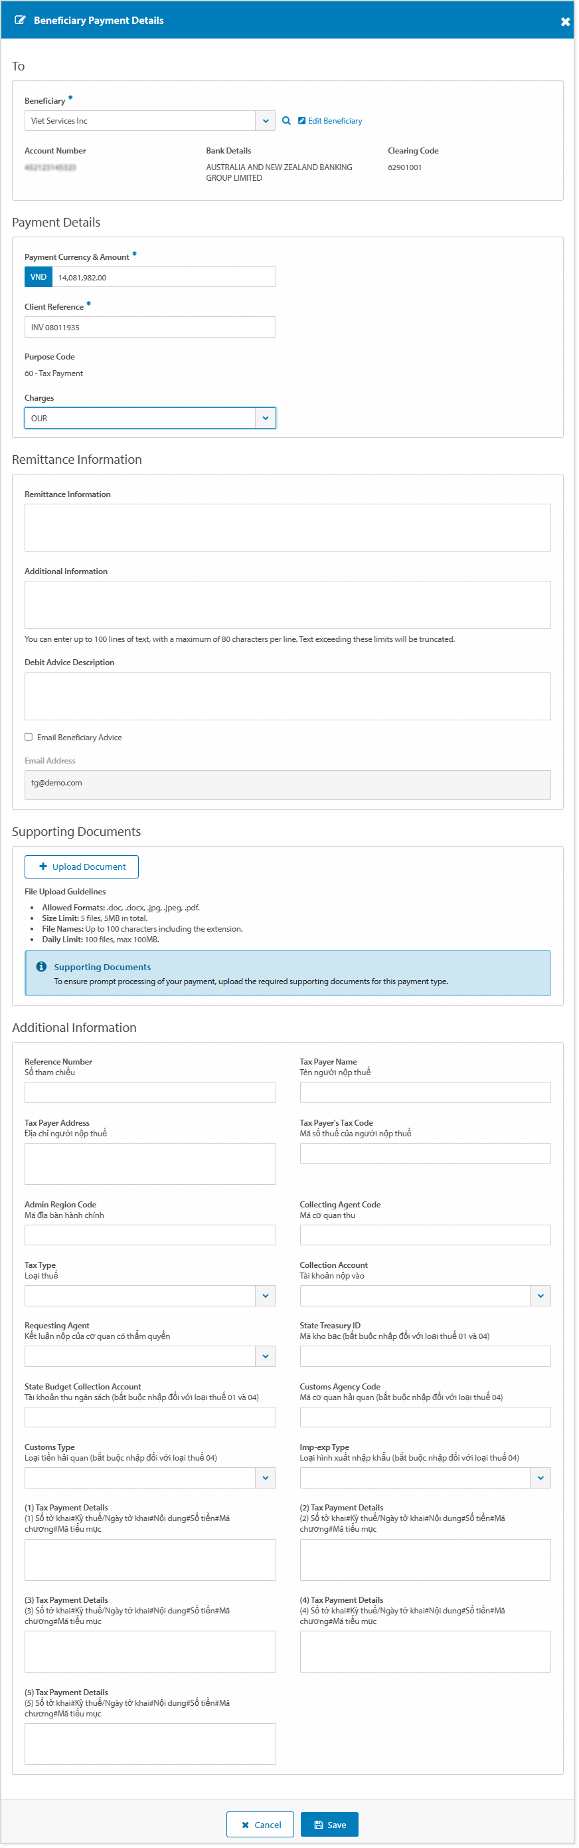Click the edit icon in the dialog header
The image size is (579, 1848).
tap(20, 20)
